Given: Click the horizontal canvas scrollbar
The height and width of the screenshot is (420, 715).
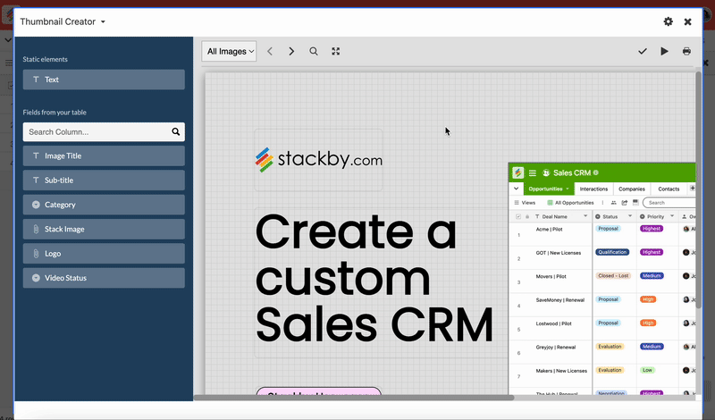Looking at the screenshot, I should 353,398.
